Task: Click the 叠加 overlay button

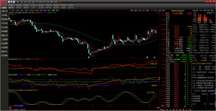Action: click(x=136, y=11)
